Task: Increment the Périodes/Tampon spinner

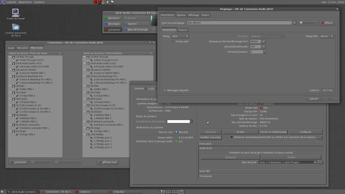Action: coord(263,51)
